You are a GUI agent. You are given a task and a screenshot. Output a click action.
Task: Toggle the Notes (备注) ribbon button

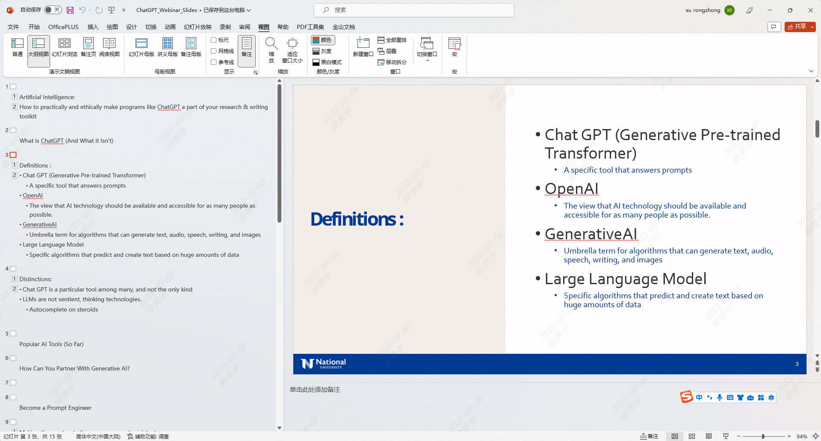pos(247,51)
